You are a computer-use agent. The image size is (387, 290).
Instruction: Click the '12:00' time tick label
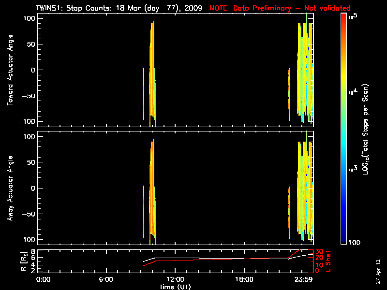[x=175, y=279]
